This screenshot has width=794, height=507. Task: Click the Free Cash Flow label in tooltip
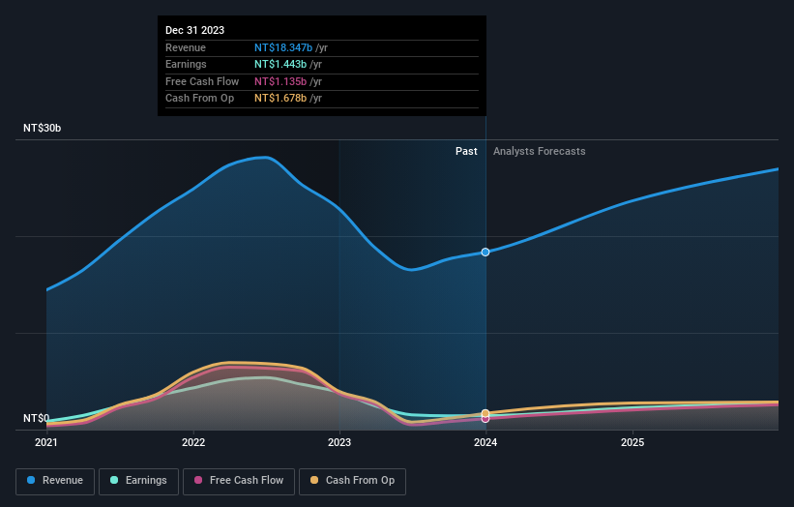tap(202, 81)
